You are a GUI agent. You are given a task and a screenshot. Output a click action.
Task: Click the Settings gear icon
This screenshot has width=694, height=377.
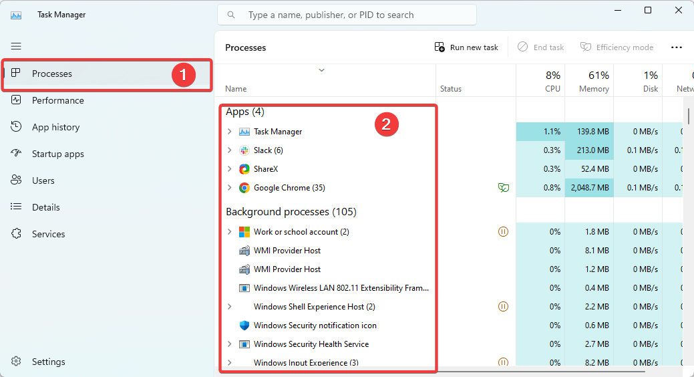pos(16,361)
